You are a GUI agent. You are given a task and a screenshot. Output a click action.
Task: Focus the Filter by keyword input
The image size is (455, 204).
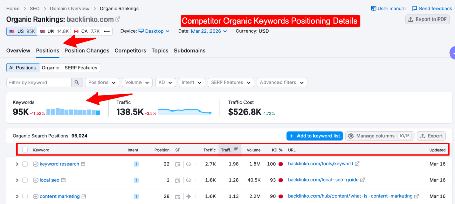(39, 82)
